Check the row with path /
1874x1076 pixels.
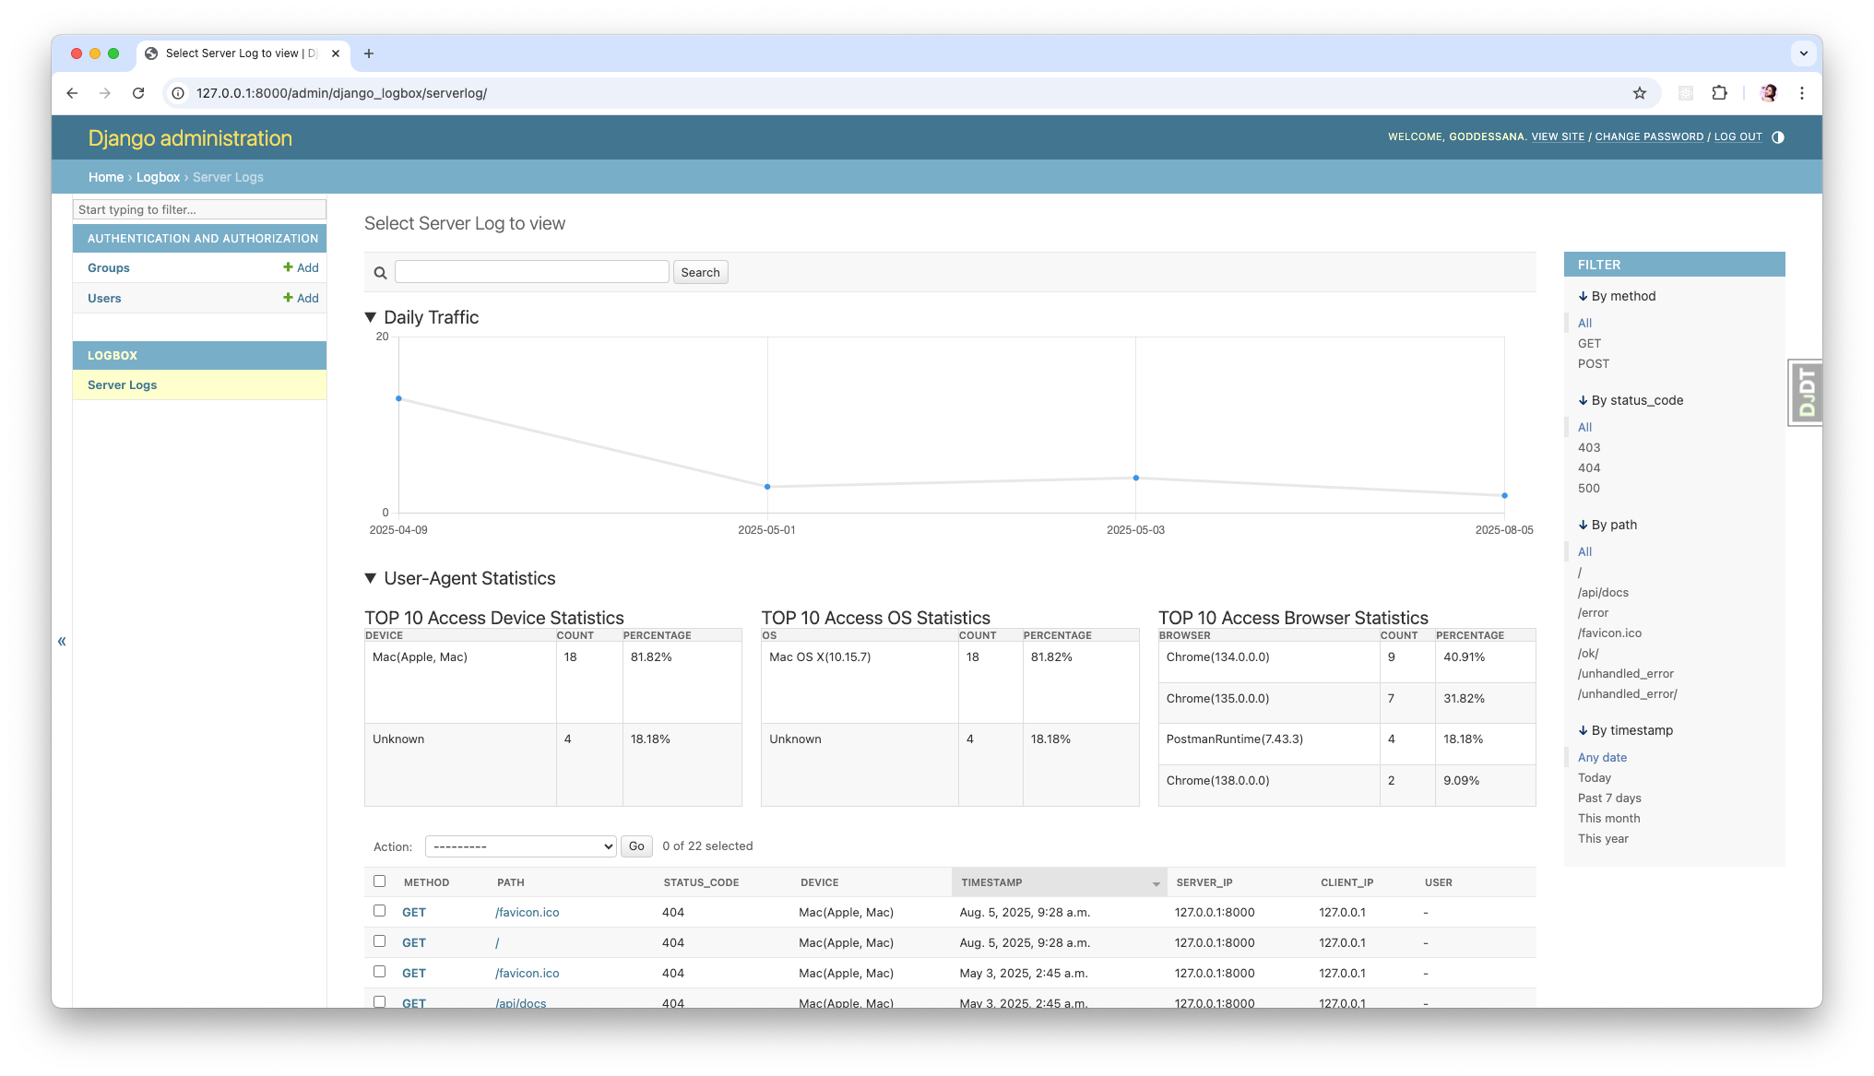[x=379, y=941]
